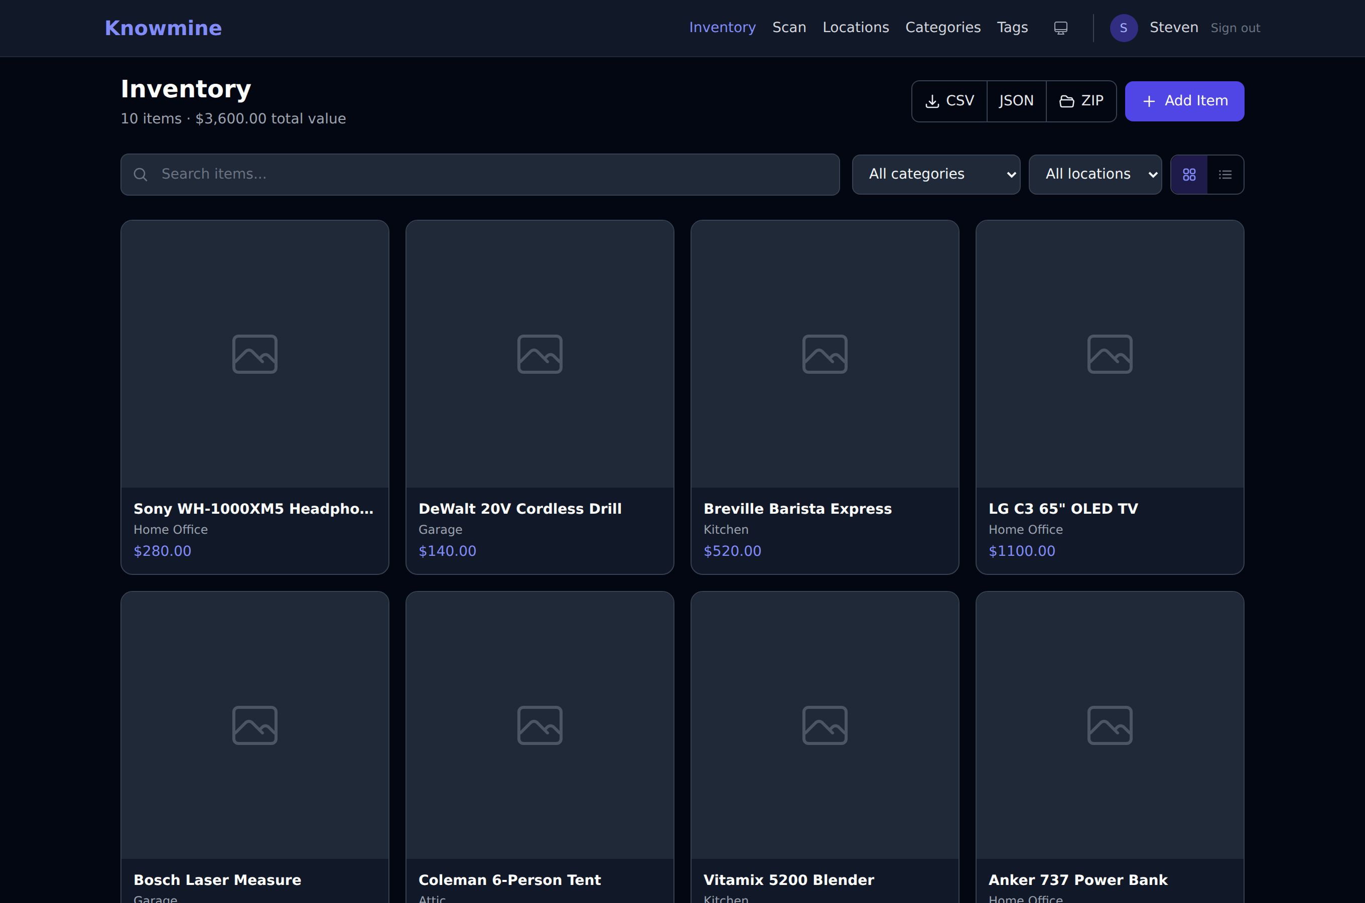
Task: Click the Kitchen location under Breville
Action: (x=726, y=530)
